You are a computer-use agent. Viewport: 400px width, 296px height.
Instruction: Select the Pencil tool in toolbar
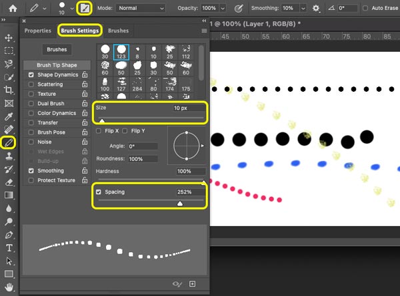(x=9, y=142)
